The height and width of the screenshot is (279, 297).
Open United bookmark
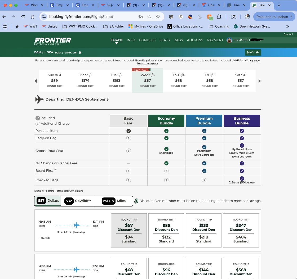(x=50, y=26)
